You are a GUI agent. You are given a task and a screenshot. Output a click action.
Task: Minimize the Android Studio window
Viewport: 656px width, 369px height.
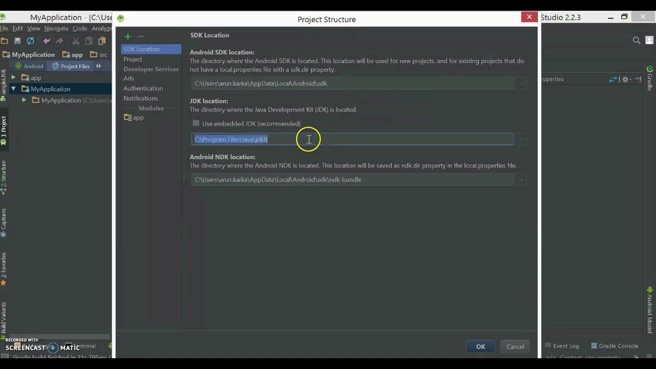coord(611,17)
